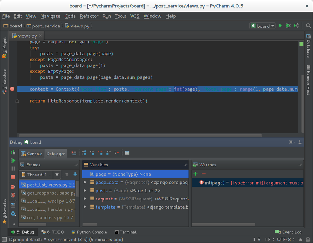
Task: Open the Refactor menu
Action: click(89, 16)
